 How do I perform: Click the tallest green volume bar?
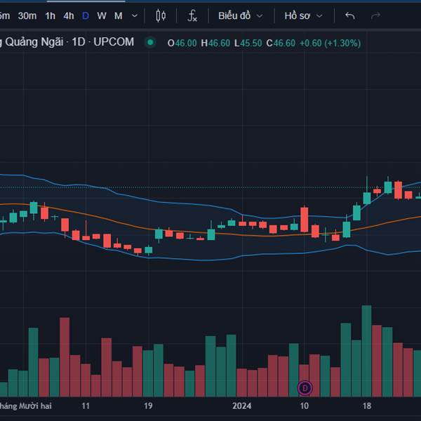pyautogui.click(x=366, y=351)
